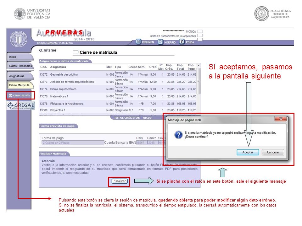Click the anterior link text
Image resolution: width=302 pixels, height=226 pixels.
tap(50, 50)
